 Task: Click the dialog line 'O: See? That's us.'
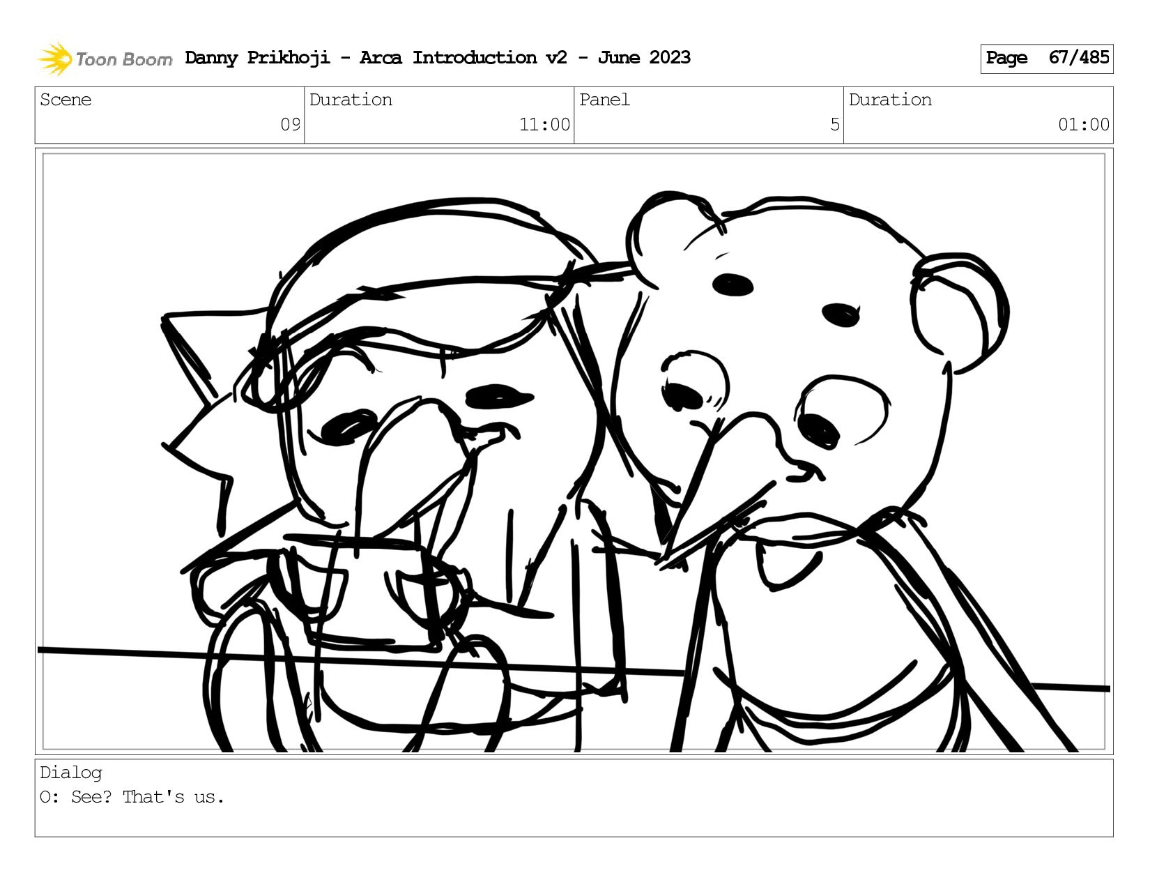132,797
